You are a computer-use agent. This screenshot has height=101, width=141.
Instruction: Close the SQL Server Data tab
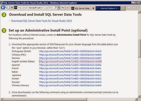(93, 8)
